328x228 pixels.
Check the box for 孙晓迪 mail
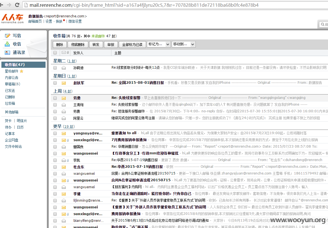[55, 68]
